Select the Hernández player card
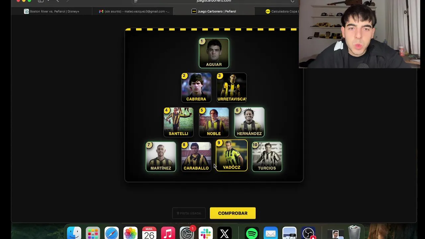The width and height of the screenshot is (425, 239). [249, 122]
